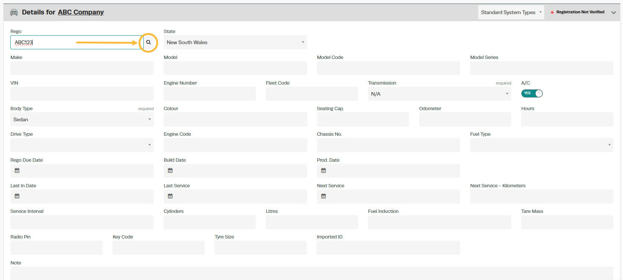
Task: Click the Chassis No. input field
Action: point(388,145)
